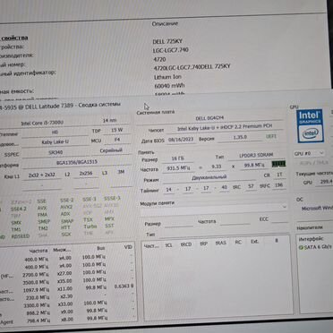Click the Intel Core i5-7300U processor field
The height and width of the screenshot is (333, 333).
click(42, 124)
